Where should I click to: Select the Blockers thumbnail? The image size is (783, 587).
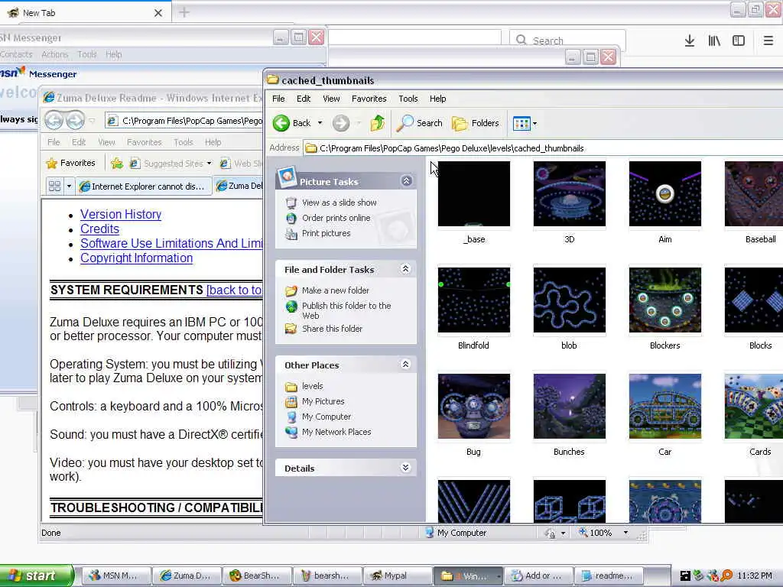(665, 300)
